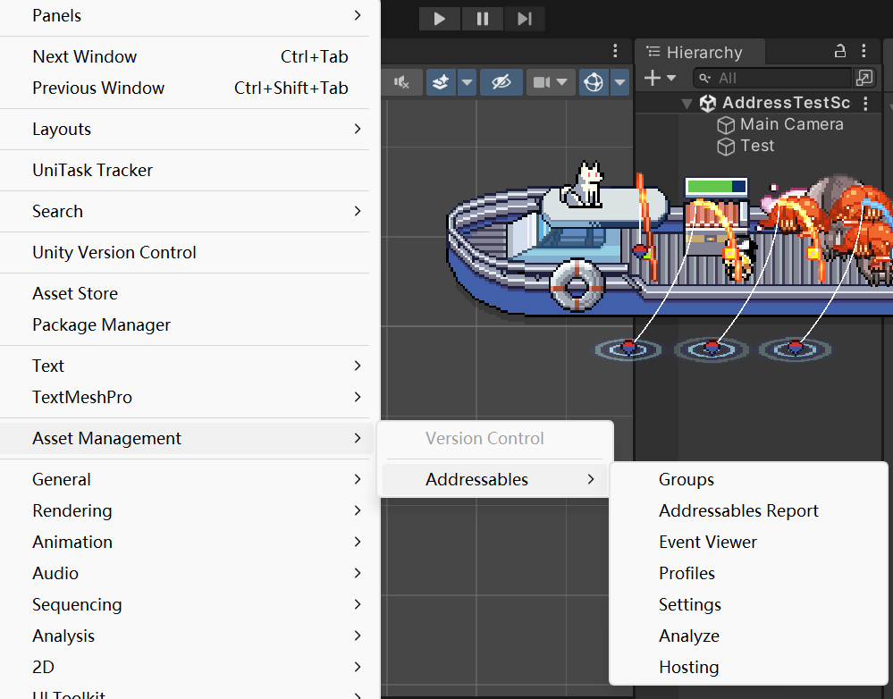Image resolution: width=893 pixels, height=699 pixels.
Task: Advance one frame with the step button
Action: pyautogui.click(x=525, y=19)
